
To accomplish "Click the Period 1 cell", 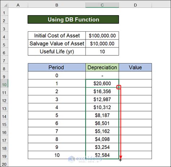I will 57,83.
